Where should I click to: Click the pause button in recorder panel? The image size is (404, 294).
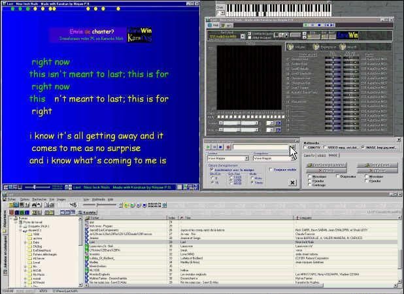(x=214, y=148)
